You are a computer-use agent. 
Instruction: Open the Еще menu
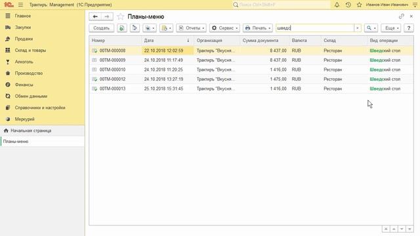point(391,28)
